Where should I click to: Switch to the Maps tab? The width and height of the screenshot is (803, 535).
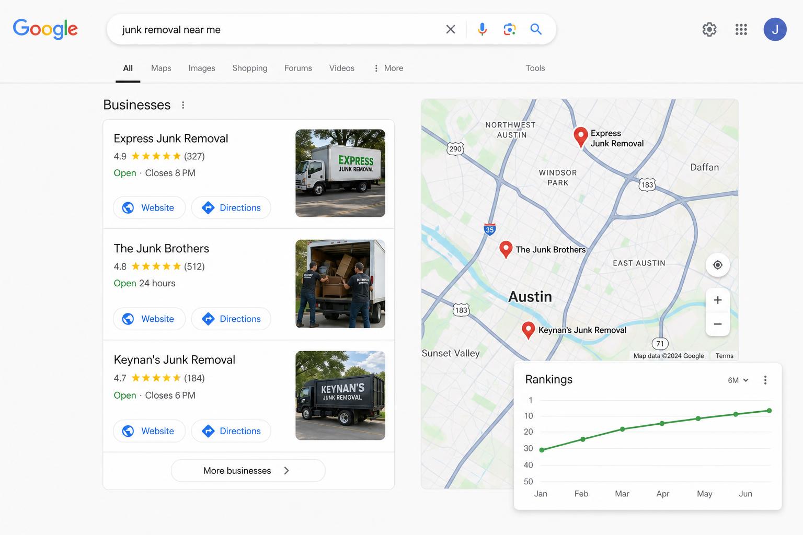(x=161, y=68)
